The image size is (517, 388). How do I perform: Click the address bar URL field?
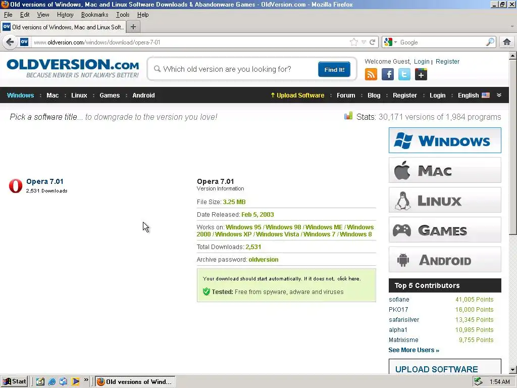(190, 42)
